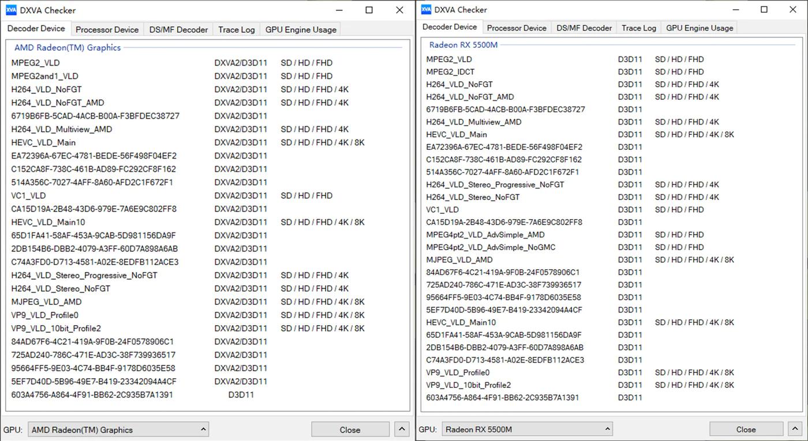Screen dimensions: 808x441
Task: Maximize the left DXVA Checker window
Action: (369, 10)
